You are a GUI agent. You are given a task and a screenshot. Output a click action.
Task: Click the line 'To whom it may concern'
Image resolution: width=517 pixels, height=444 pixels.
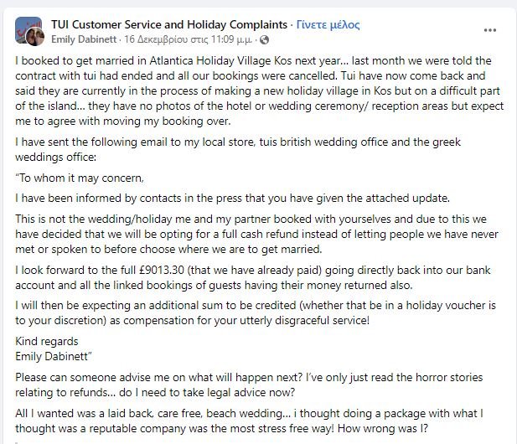tap(80, 178)
